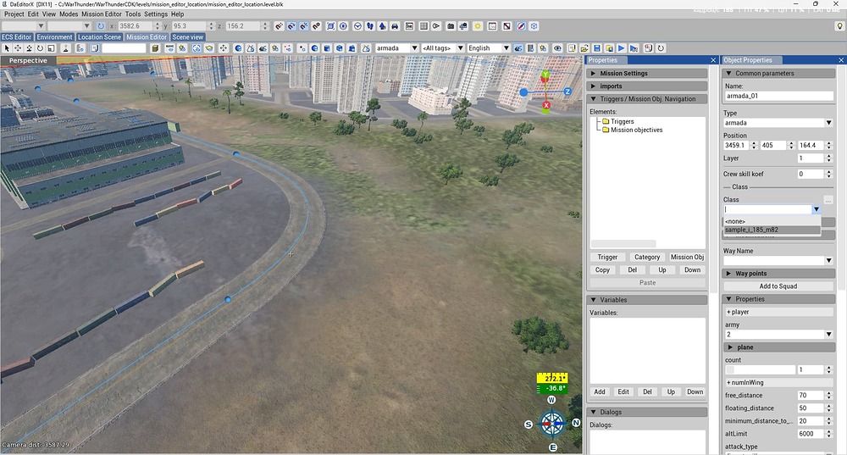Click the light bulb icon at top right

(839, 26)
